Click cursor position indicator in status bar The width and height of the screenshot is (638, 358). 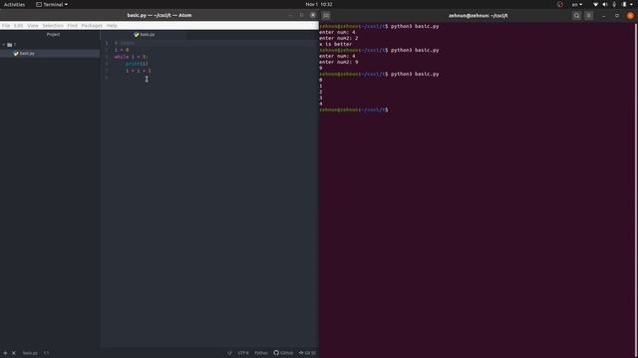click(47, 353)
